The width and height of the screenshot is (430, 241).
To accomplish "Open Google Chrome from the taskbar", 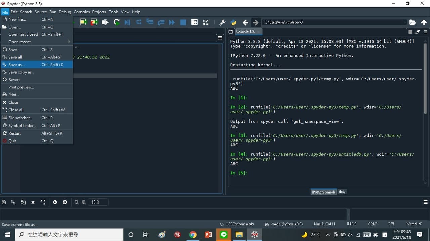I will [193, 235].
